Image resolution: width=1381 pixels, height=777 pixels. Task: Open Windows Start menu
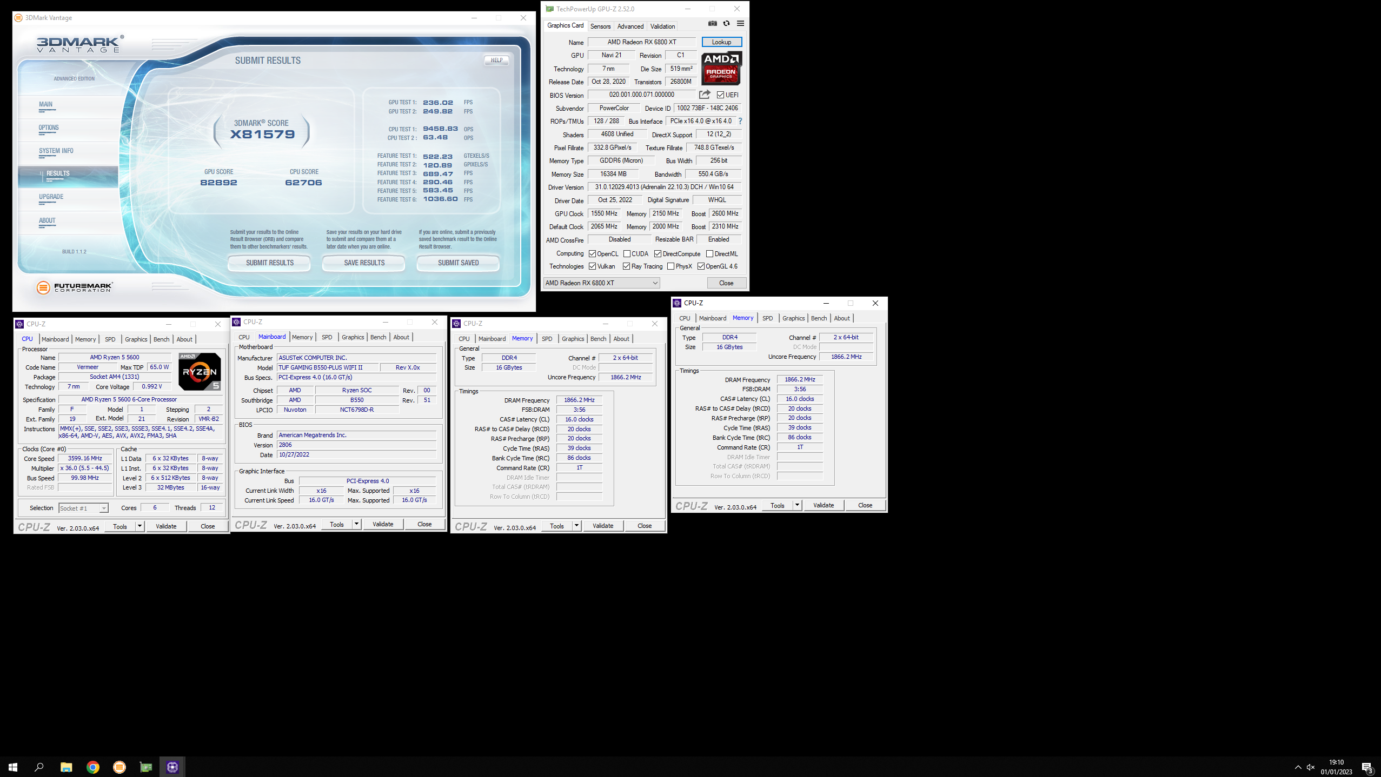tap(13, 767)
